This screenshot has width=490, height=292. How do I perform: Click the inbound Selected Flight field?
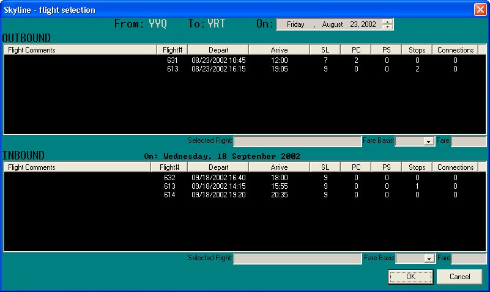click(x=297, y=258)
